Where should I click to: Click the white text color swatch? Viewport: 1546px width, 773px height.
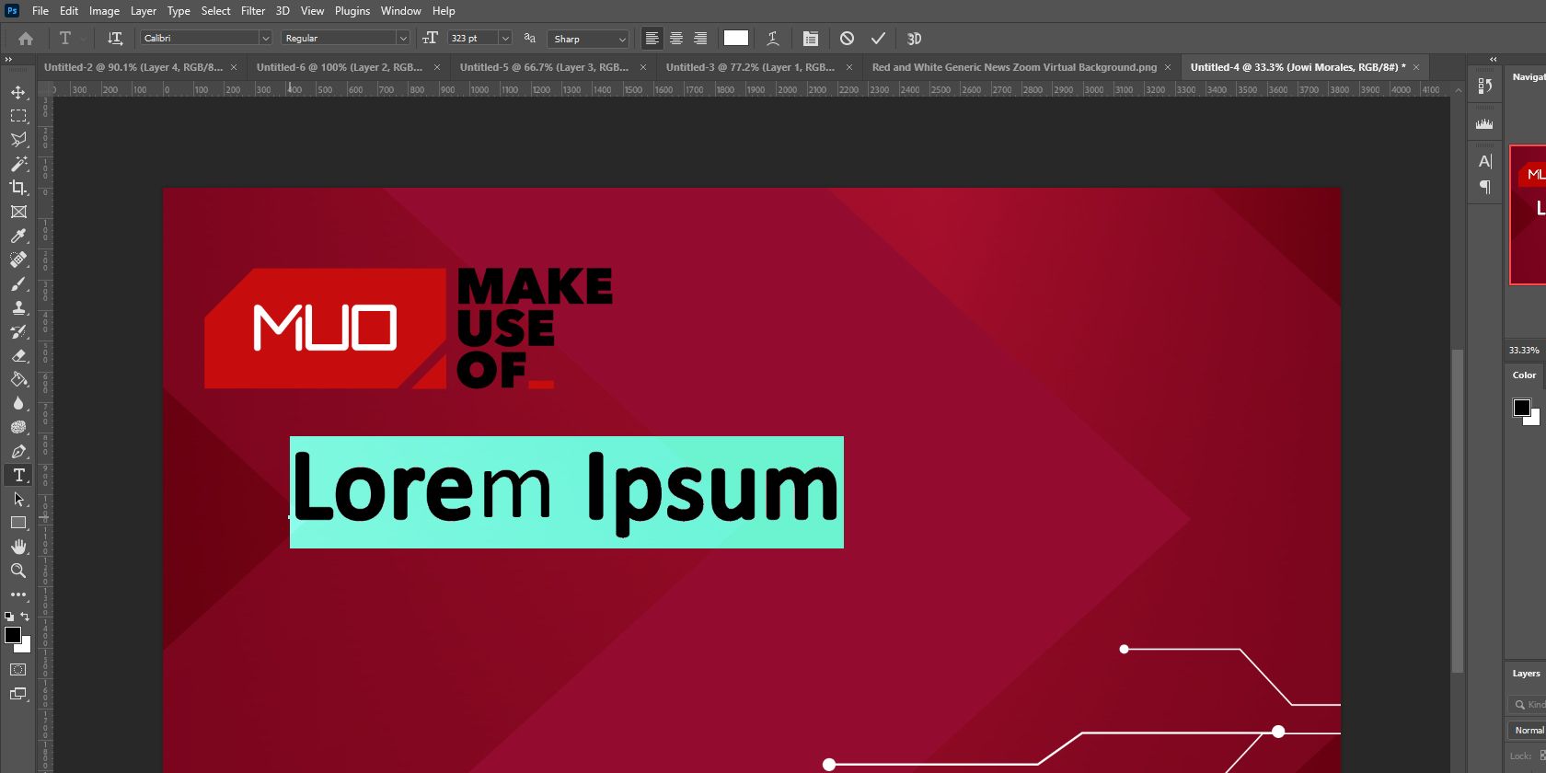[736, 38]
